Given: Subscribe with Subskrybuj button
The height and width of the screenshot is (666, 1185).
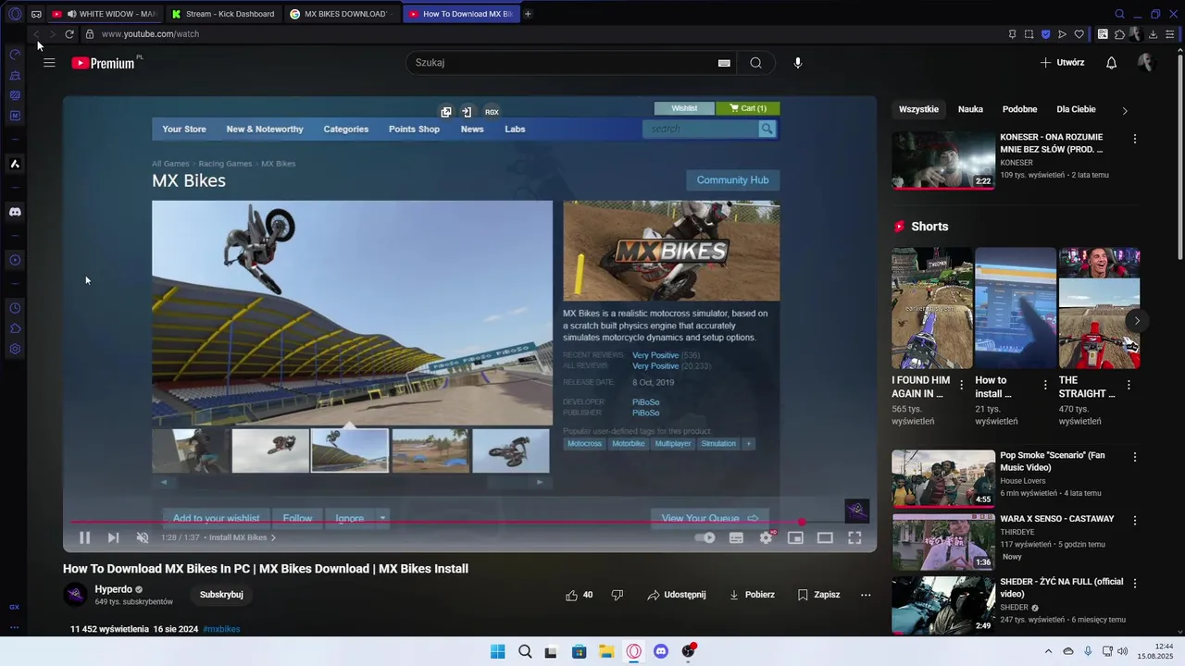Looking at the screenshot, I should [221, 595].
